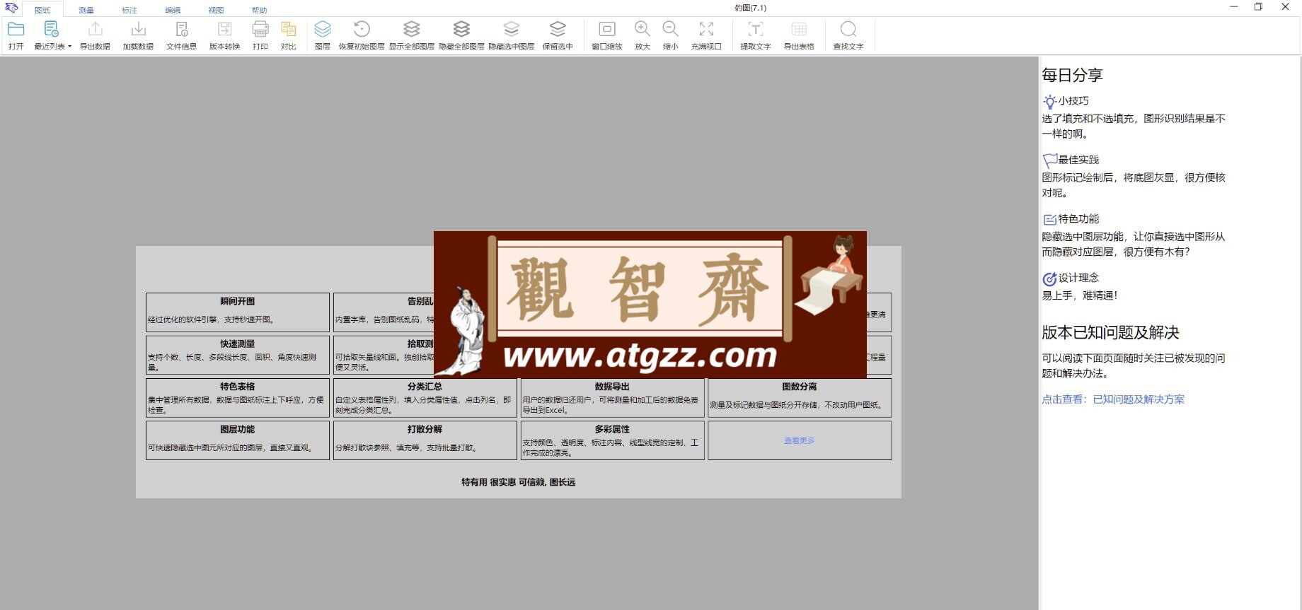This screenshot has width=1302, height=610.
Task: Switch to the 编辑 tab
Action: point(173,10)
